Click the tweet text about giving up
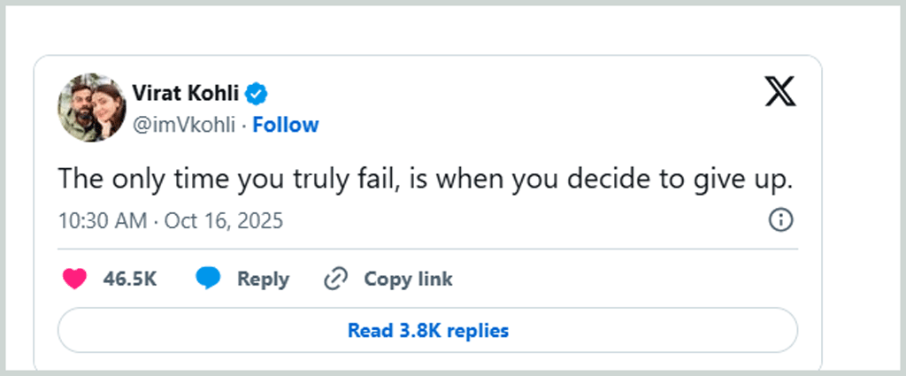Image resolution: width=906 pixels, height=376 pixels. pyautogui.click(x=423, y=178)
